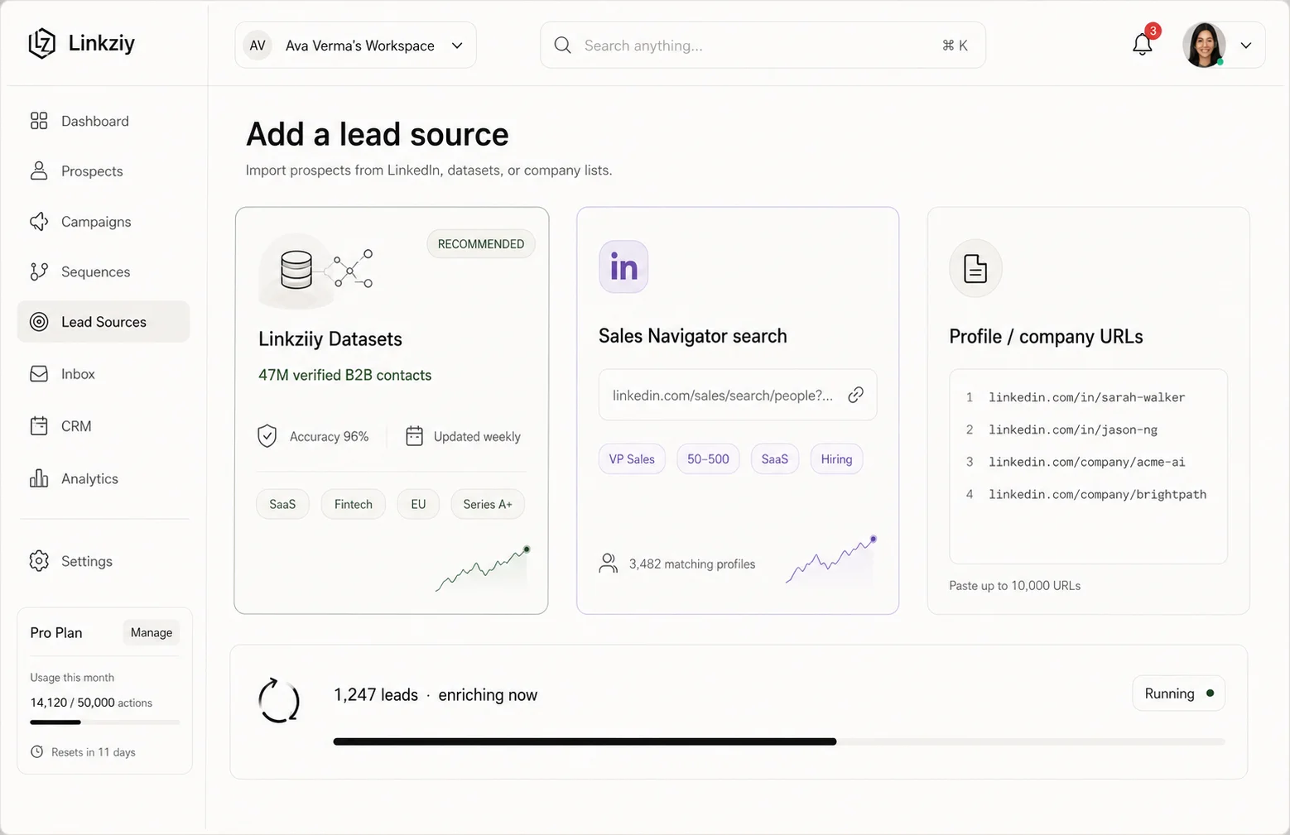This screenshot has height=835, width=1290.
Task: Click the enrichment progress bar
Action: click(779, 741)
